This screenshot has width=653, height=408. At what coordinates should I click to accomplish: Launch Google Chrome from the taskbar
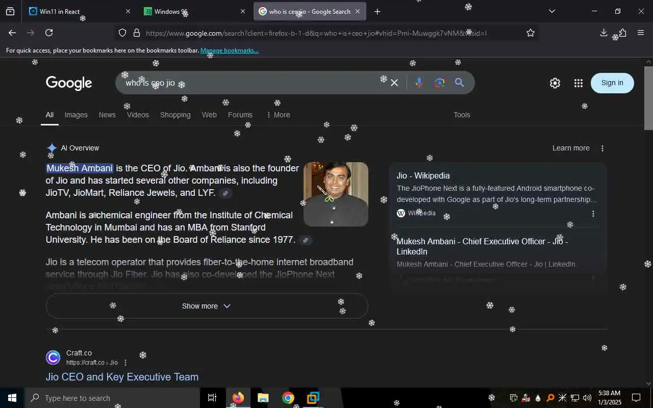click(288, 398)
